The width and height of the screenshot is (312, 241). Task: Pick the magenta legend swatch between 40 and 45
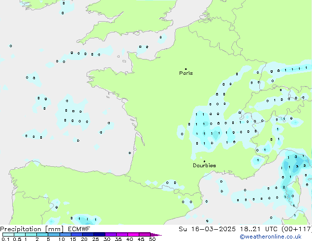pos(135,235)
